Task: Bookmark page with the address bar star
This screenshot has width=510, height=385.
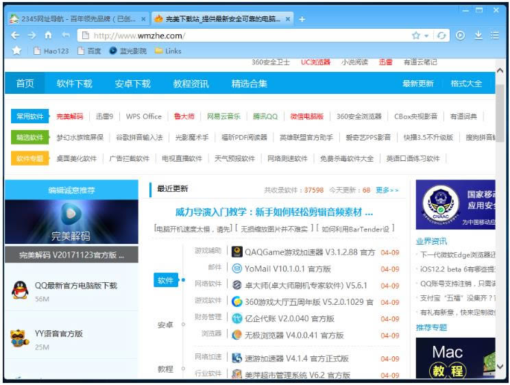Action: (x=416, y=36)
